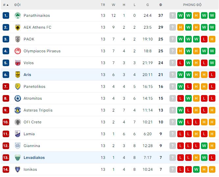Click the AEK Athens FC crest icon
The width and height of the screenshot is (219, 177).
[x=18, y=27]
